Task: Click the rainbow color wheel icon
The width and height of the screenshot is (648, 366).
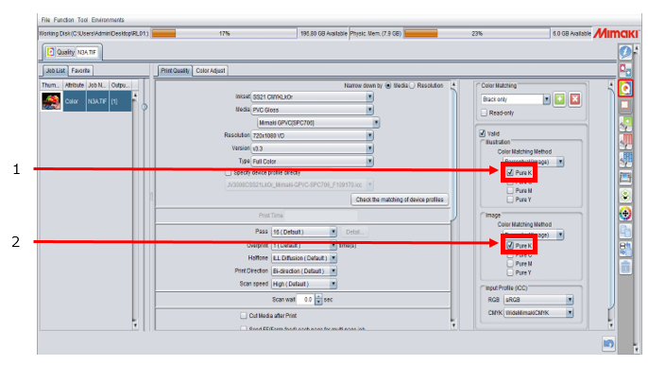Action: (625, 214)
